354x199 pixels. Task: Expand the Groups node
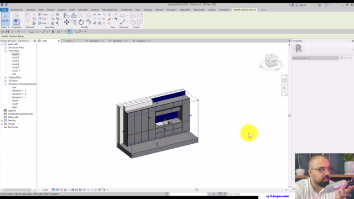(x=2, y=124)
